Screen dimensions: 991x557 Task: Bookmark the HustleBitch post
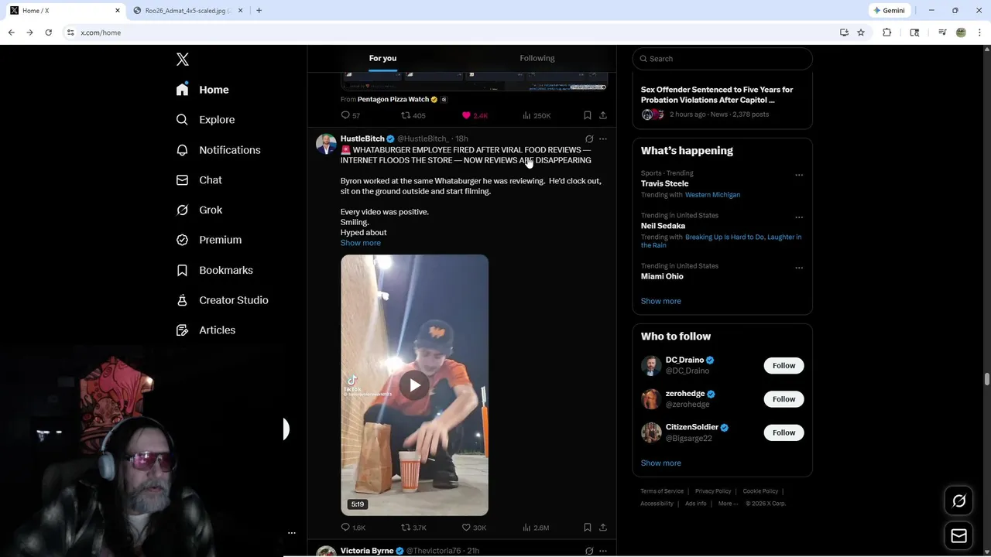[588, 528]
